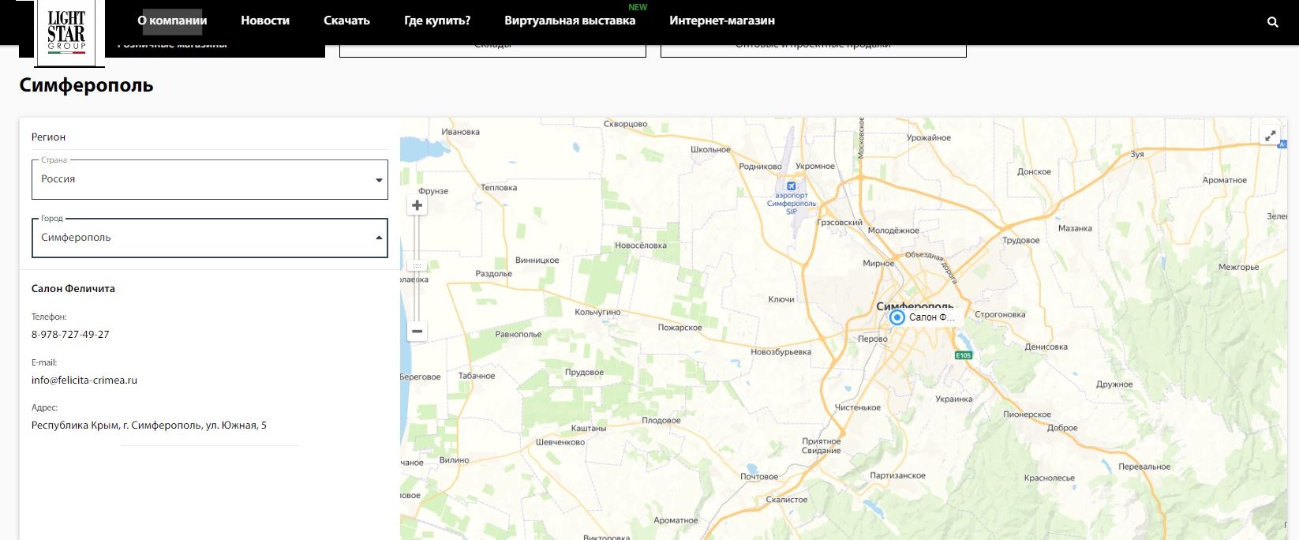Click the arrow of the Город combo box
Screen dimensions: 1299x540
pos(379,238)
